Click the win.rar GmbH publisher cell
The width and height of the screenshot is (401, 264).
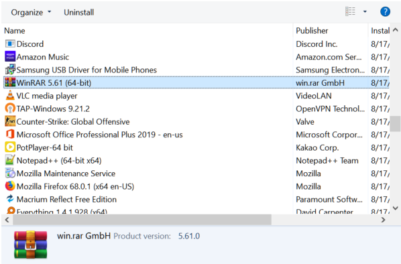tap(320, 83)
